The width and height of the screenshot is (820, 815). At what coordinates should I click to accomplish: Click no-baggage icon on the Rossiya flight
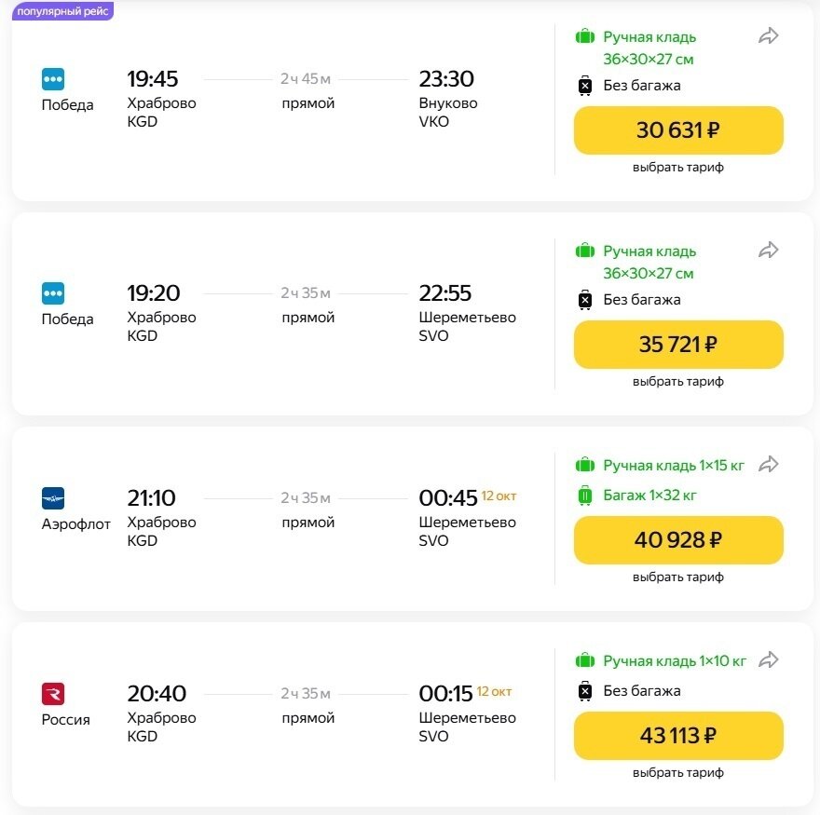click(584, 691)
